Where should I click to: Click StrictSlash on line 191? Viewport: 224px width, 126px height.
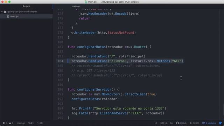(x=135, y=94)
